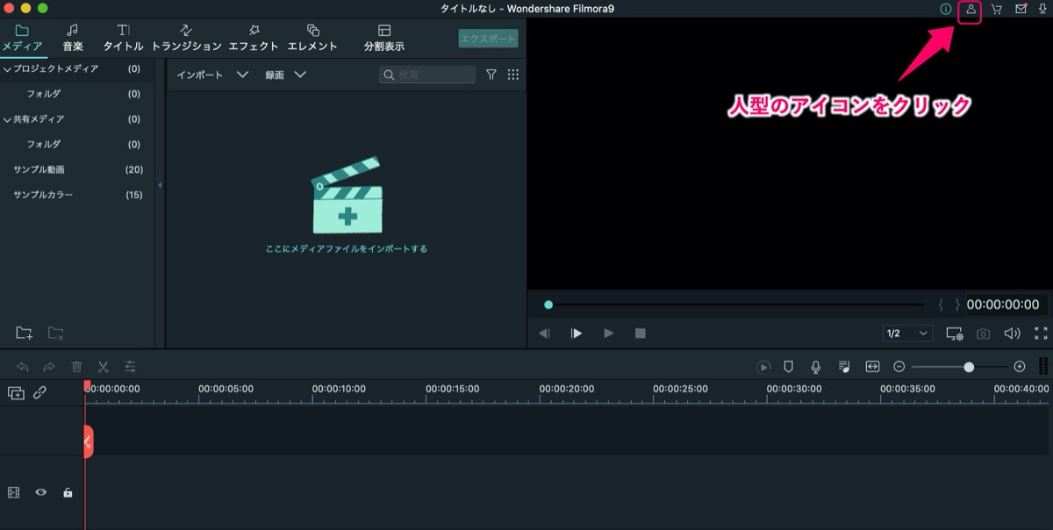1053x530 pixels.
Task: Open the 分割表示 tab
Action: [384, 38]
